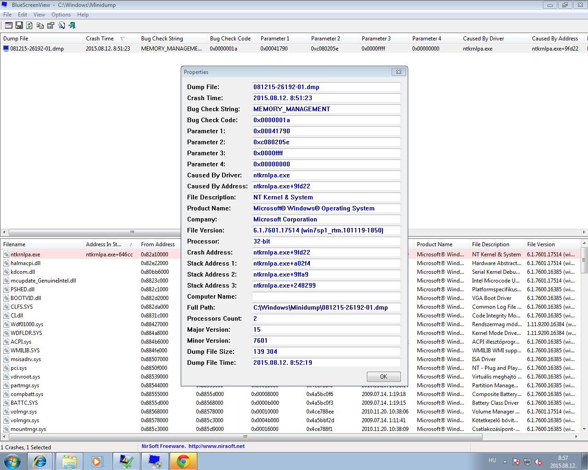Open Advanced Options from the toolbar
588x470 pixels.
pos(9,25)
